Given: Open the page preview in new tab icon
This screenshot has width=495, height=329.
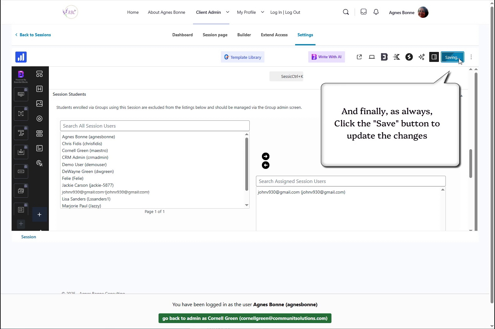Looking at the screenshot, I should tap(359, 57).
